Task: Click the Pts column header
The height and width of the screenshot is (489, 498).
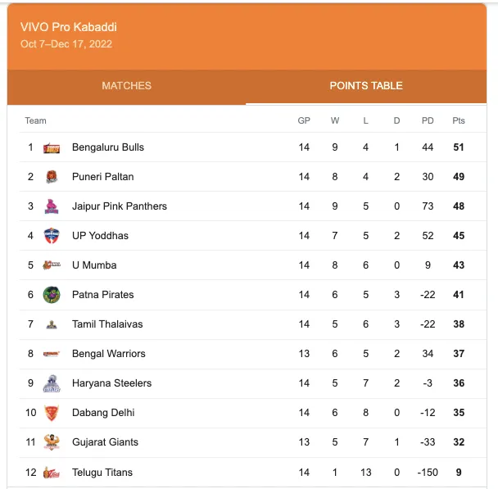Action: [459, 120]
